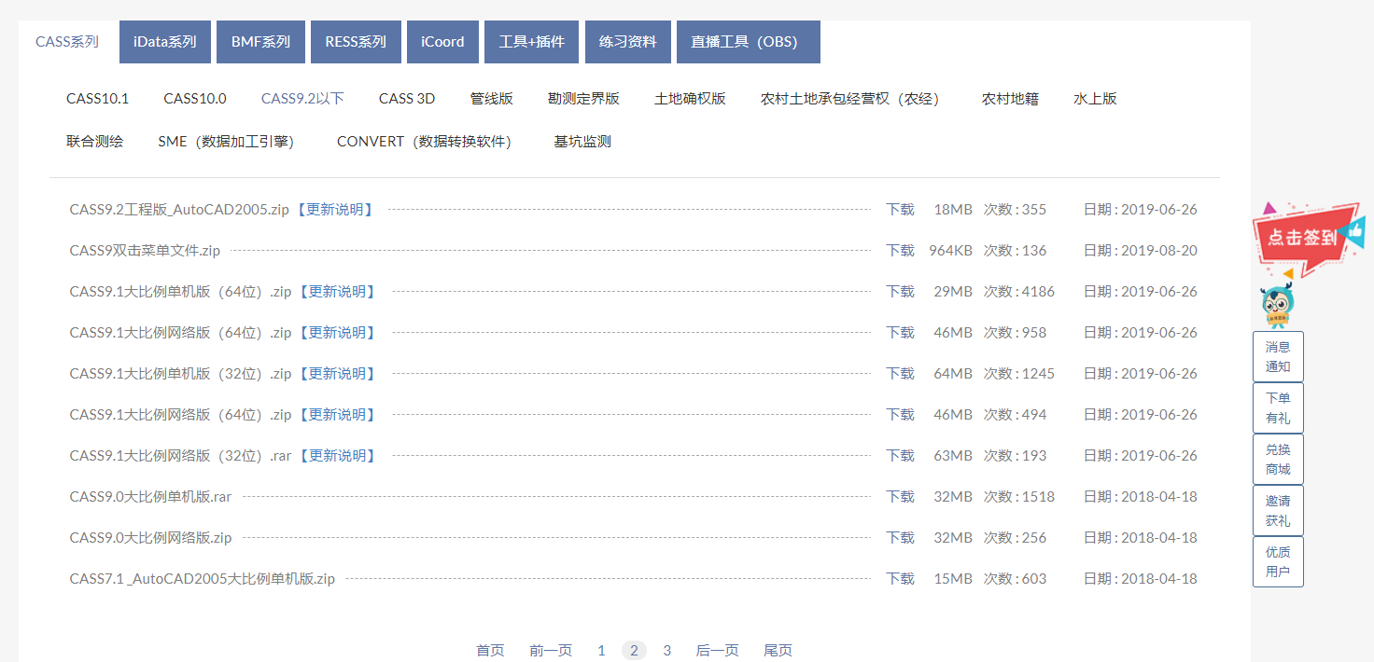Open the 兑换商城 sidebar button
The width and height of the screenshot is (1374, 662).
pos(1278,459)
